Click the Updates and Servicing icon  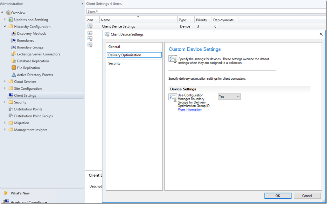click(x=11, y=20)
